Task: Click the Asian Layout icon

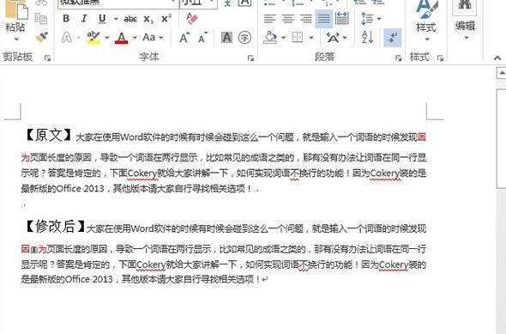Action: pos(333,38)
